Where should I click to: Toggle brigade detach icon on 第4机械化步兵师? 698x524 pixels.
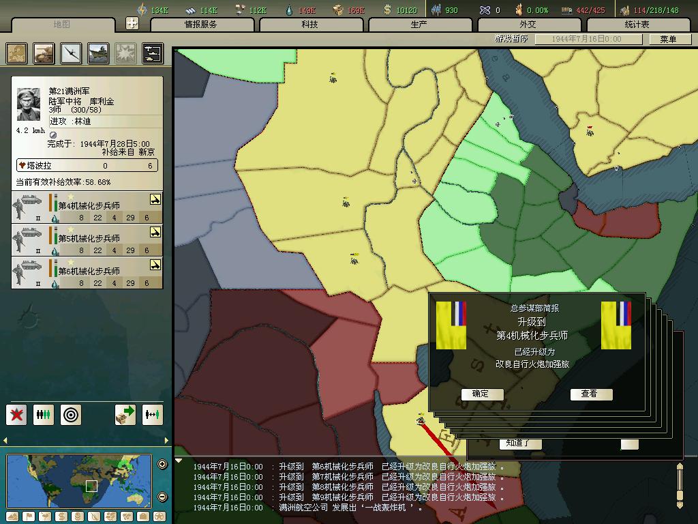point(155,199)
